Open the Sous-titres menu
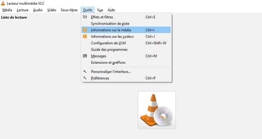Screen dimensions: 262x139 pyautogui.click(x=69, y=10)
